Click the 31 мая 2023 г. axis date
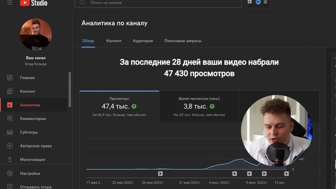 (190, 183)
